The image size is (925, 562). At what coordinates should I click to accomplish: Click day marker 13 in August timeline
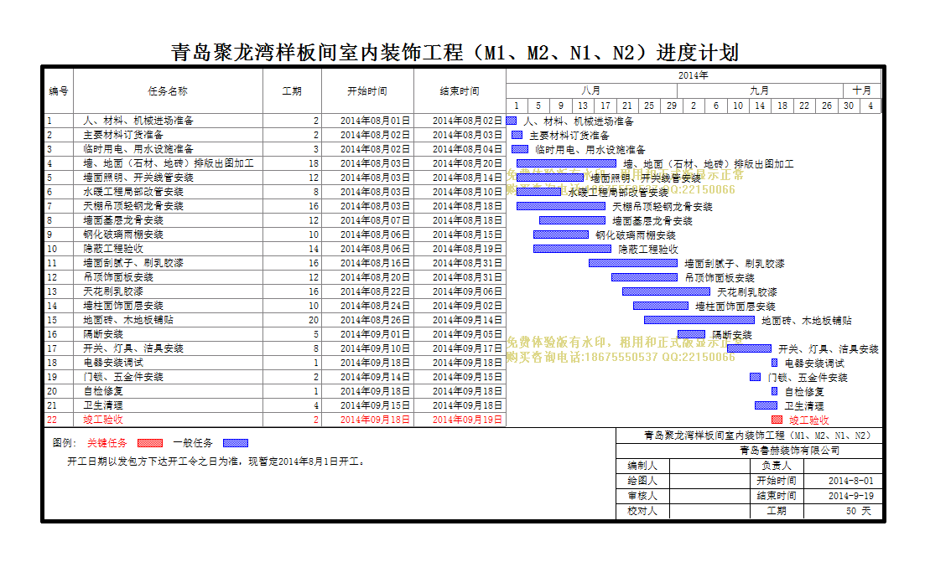click(x=583, y=106)
